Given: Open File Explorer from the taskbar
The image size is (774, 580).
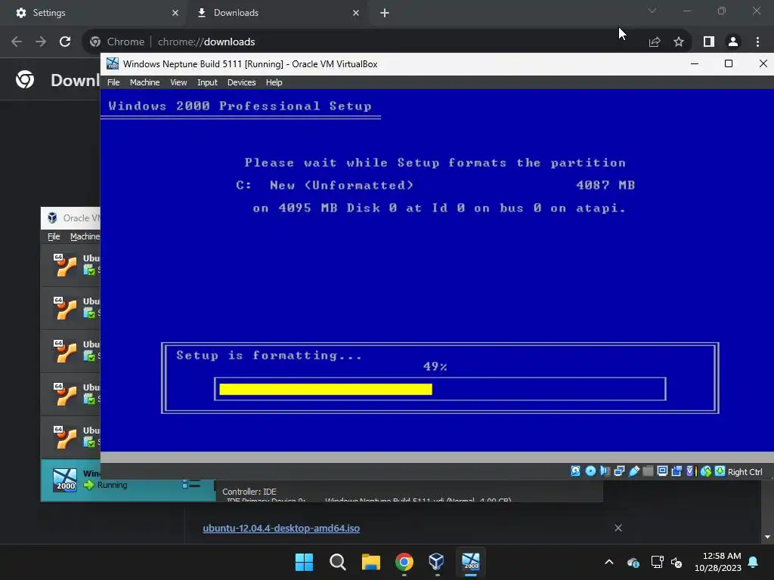Looking at the screenshot, I should [370, 562].
